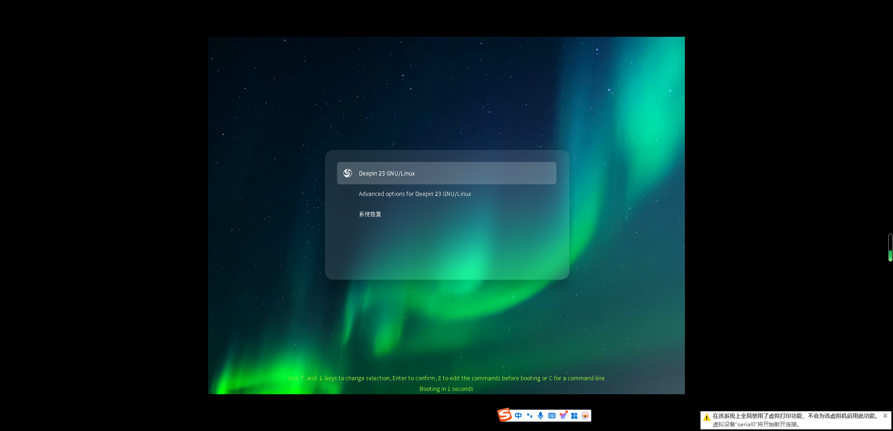Click the Deepin logo beside the first entry
Screen dimensions: 893x431
click(348, 173)
